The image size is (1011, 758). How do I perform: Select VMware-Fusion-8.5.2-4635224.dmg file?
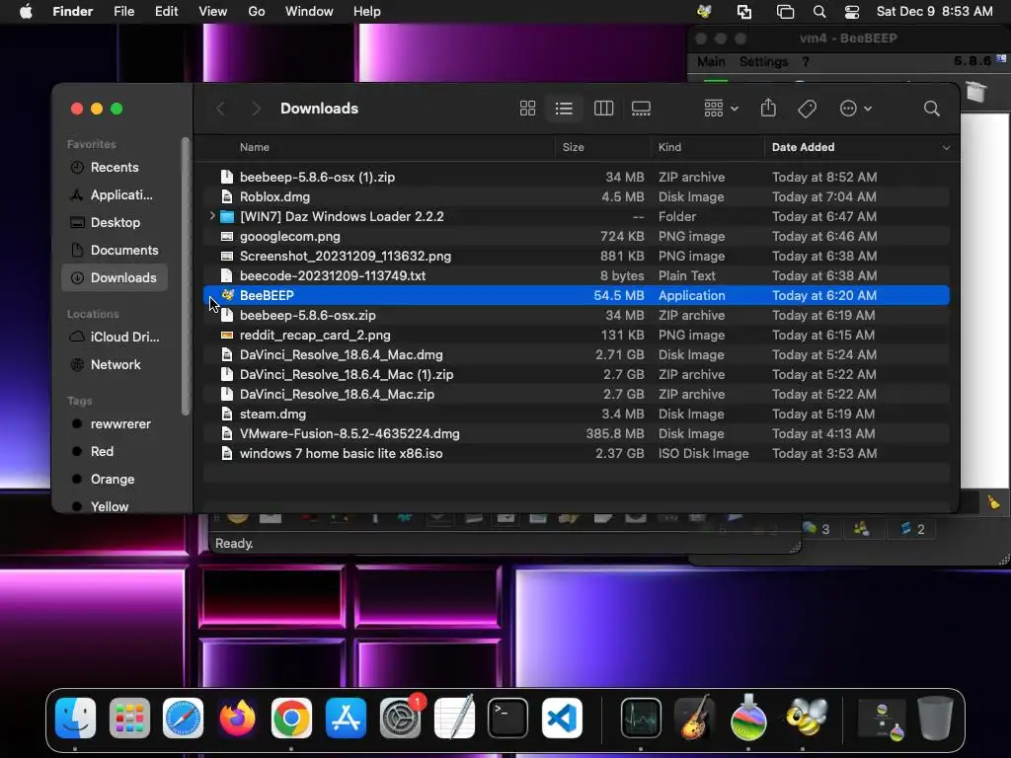[x=576, y=434]
